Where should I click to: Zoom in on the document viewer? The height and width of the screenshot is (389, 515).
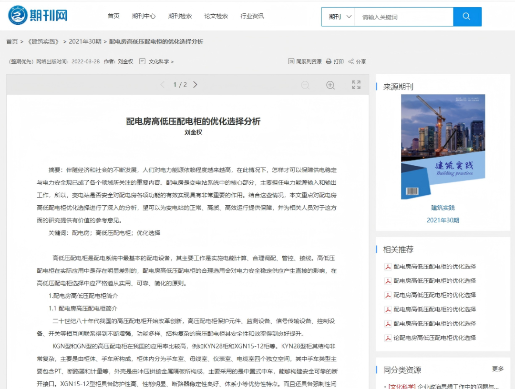(x=330, y=85)
